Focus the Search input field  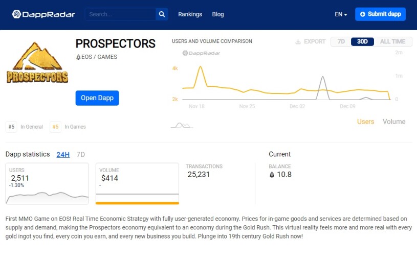pyautogui.click(x=120, y=14)
